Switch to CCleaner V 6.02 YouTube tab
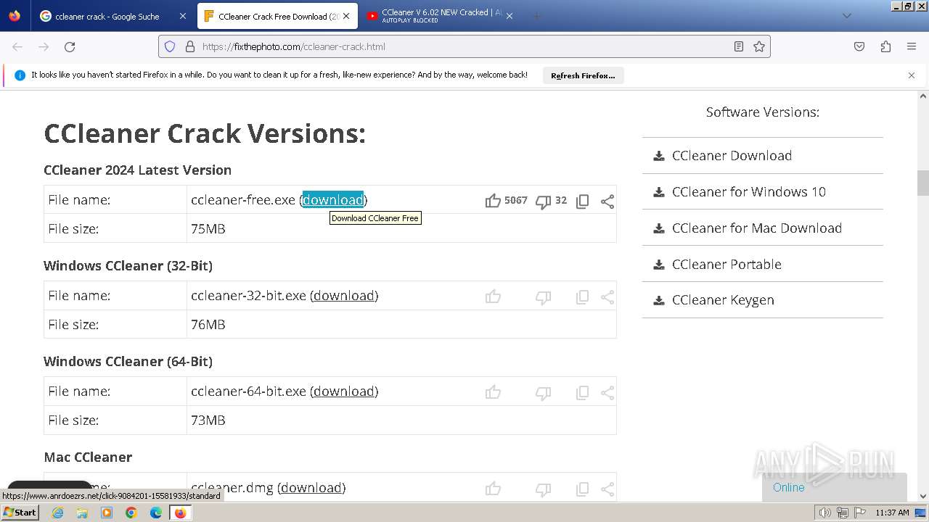Image resolution: width=929 pixels, height=522 pixels. [x=441, y=16]
